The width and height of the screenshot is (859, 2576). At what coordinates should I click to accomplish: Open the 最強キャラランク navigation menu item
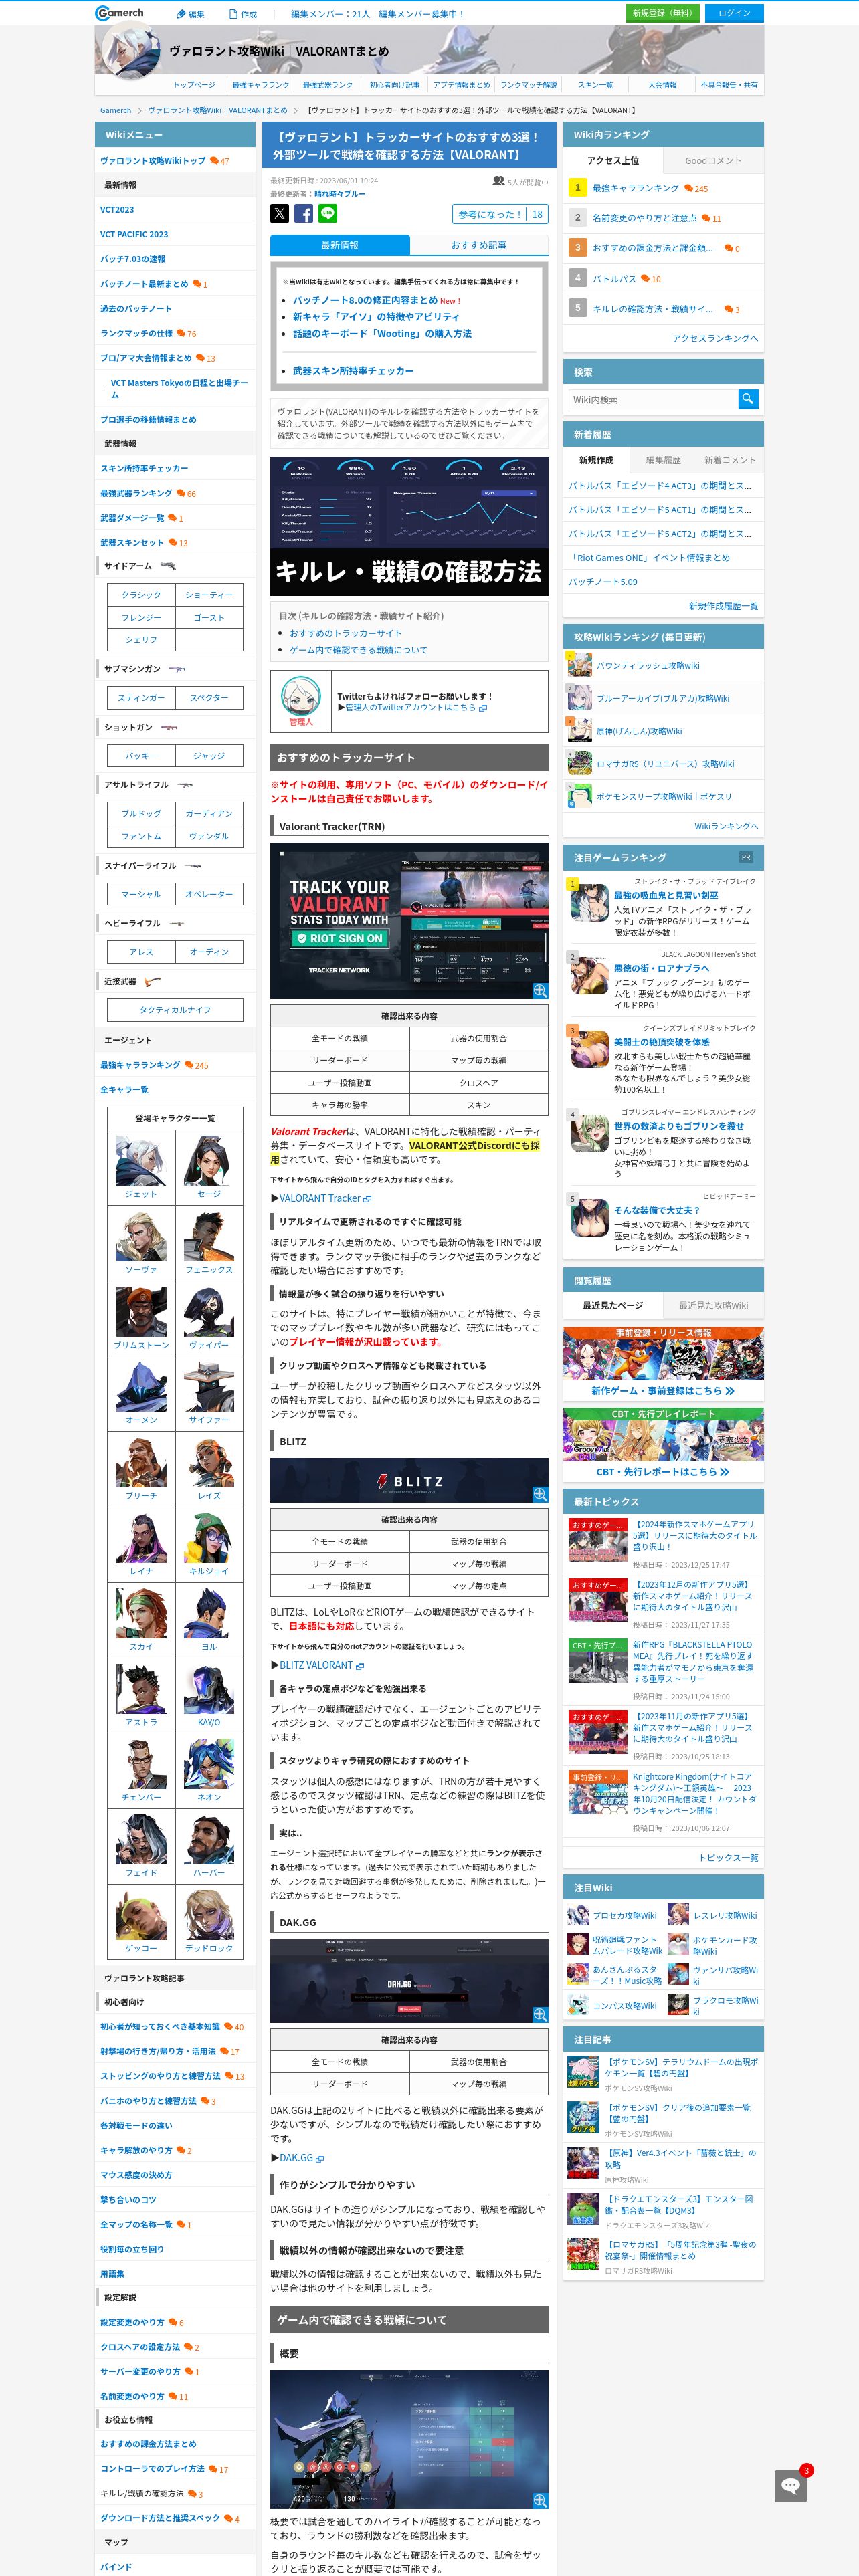click(260, 85)
